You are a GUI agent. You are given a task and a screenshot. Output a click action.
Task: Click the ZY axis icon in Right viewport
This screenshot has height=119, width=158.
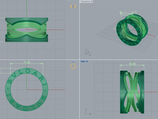pyautogui.click(x=88, y=111)
